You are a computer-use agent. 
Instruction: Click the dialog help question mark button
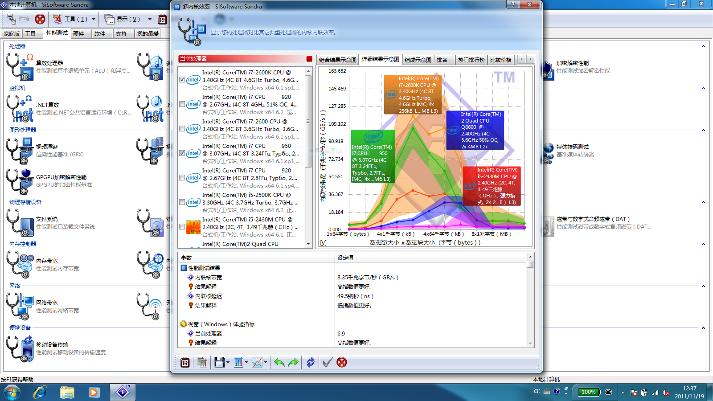[x=512, y=4]
